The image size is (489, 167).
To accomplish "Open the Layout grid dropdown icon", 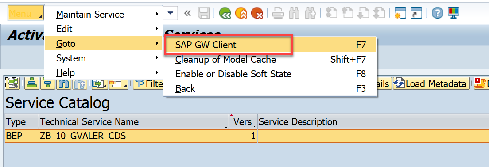I will 119,83.
